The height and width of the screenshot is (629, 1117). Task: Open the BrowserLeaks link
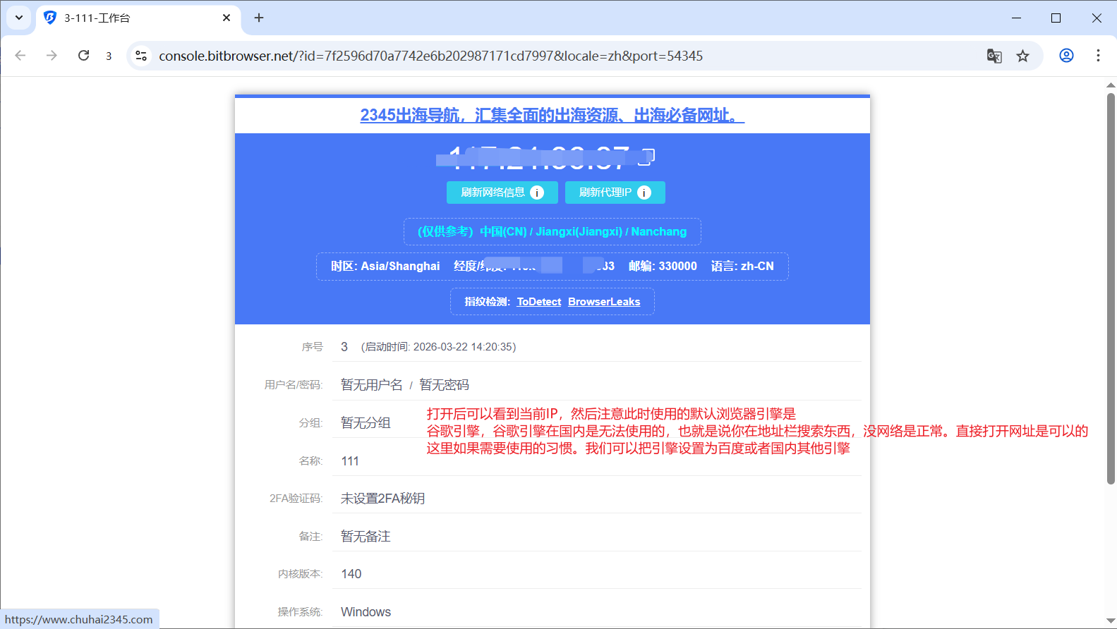point(604,302)
